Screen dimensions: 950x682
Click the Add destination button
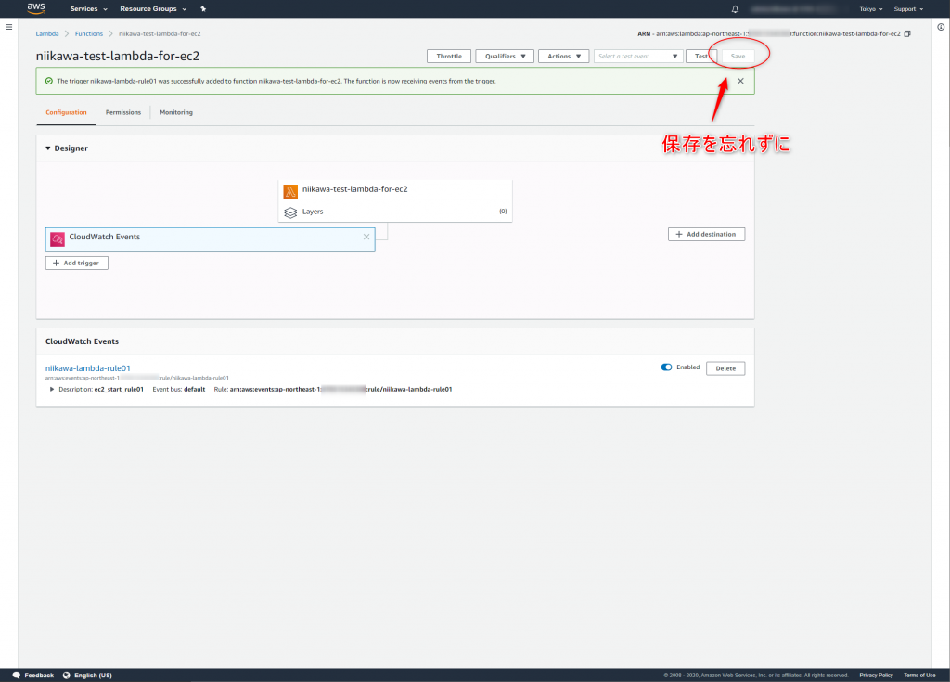[x=706, y=235]
